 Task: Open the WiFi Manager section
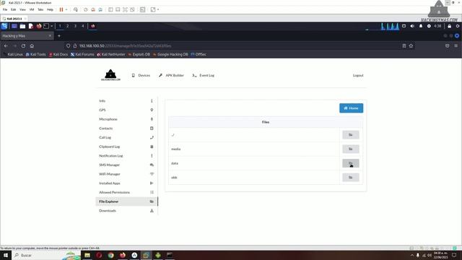tap(126, 174)
